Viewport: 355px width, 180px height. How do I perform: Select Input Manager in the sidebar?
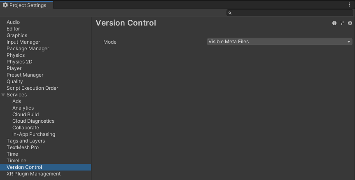click(23, 42)
